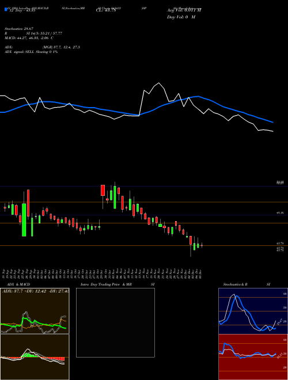Viewport: 288px width, 380px height.
Task: Select the '12 Day = 43.35' label
Action: (x=22, y=10)
